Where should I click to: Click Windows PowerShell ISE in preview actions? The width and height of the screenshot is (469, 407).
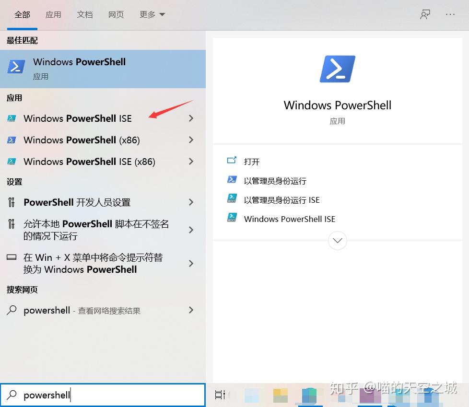pyautogui.click(x=290, y=219)
